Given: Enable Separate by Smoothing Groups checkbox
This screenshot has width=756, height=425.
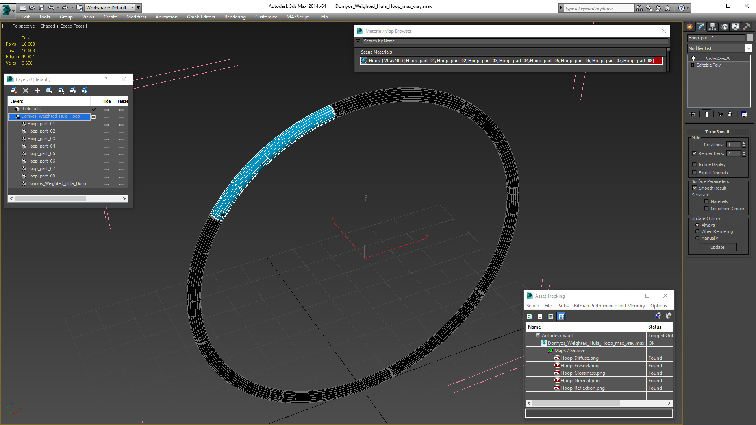Looking at the screenshot, I should coord(706,209).
